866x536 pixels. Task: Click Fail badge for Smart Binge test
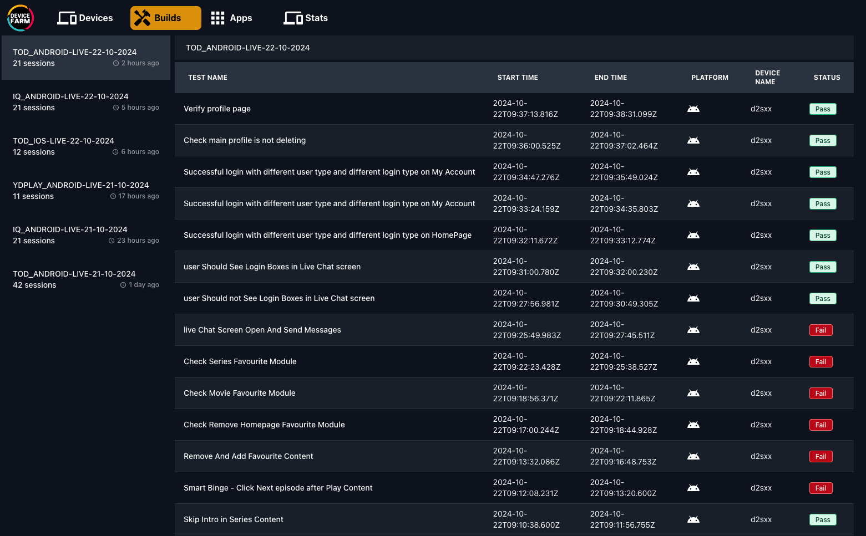point(821,488)
